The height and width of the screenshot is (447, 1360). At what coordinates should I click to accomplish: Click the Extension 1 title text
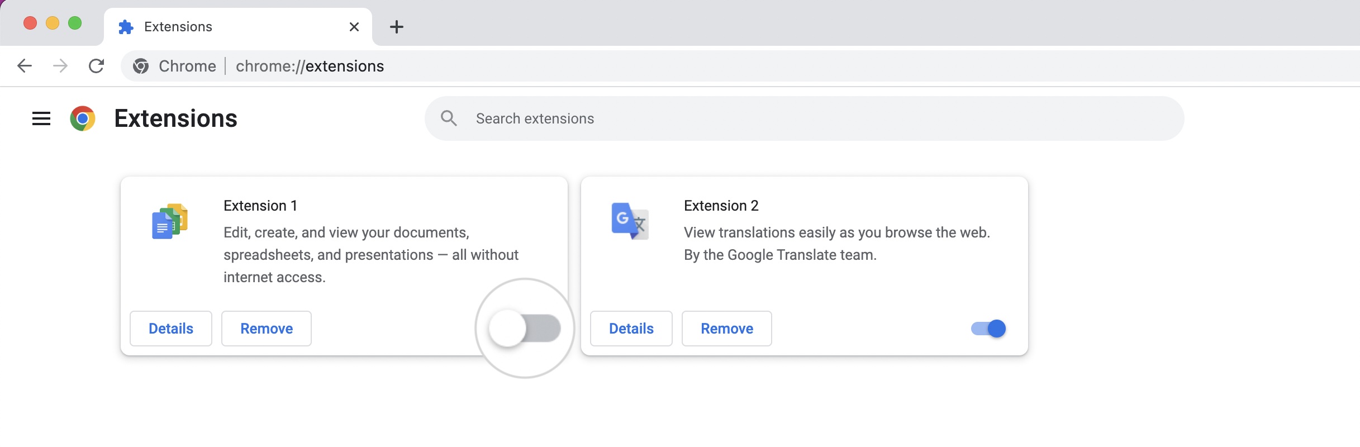click(x=260, y=206)
